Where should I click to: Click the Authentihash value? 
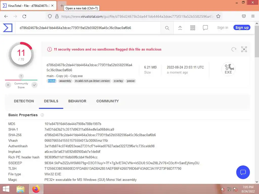[x=99, y=146]
